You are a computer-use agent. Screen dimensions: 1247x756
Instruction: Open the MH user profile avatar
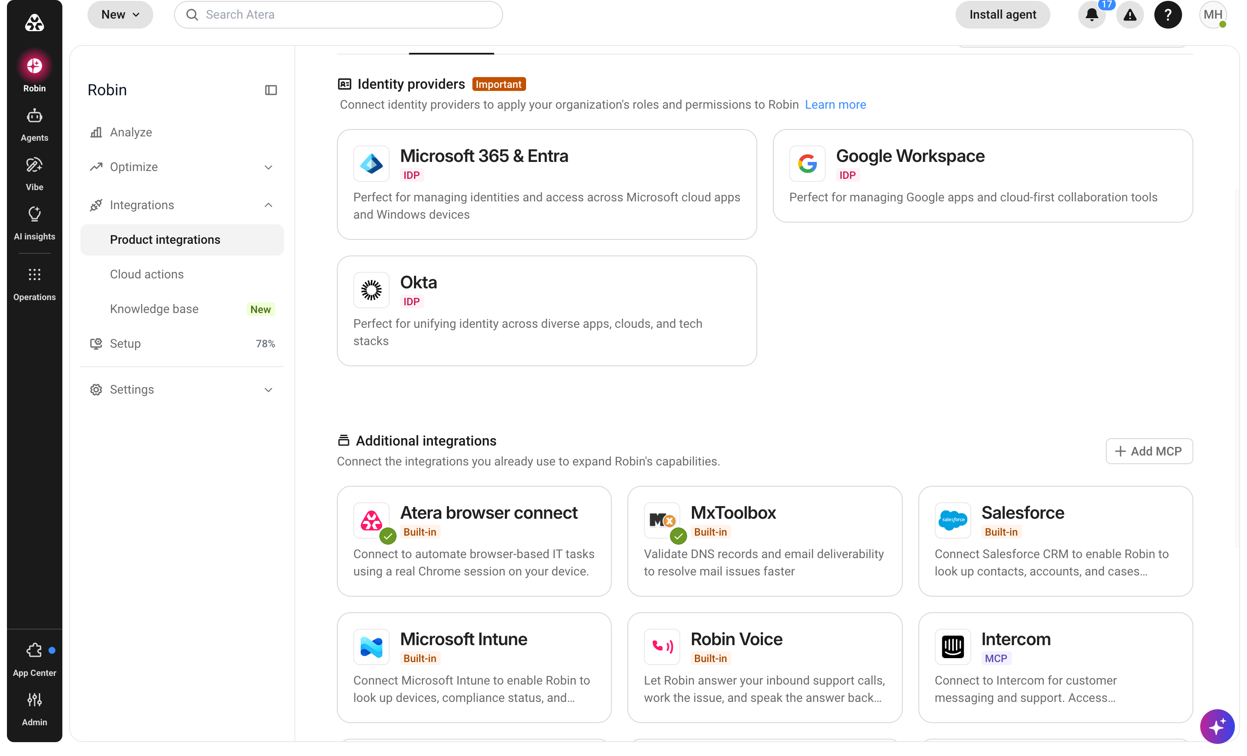click(x=1214, y=15)
